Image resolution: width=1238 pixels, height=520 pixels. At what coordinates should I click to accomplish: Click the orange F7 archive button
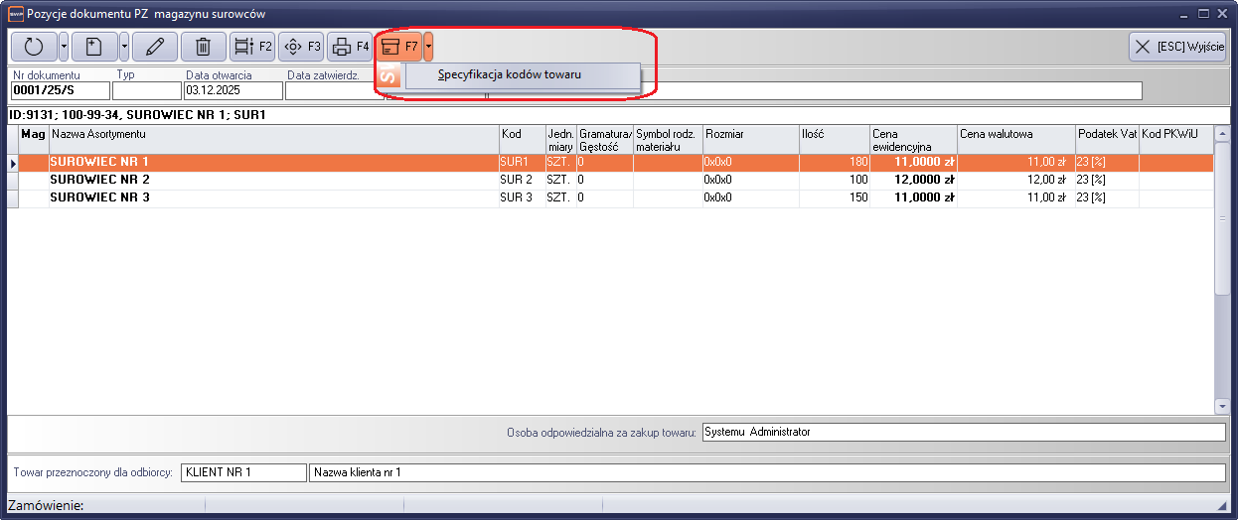399,47
